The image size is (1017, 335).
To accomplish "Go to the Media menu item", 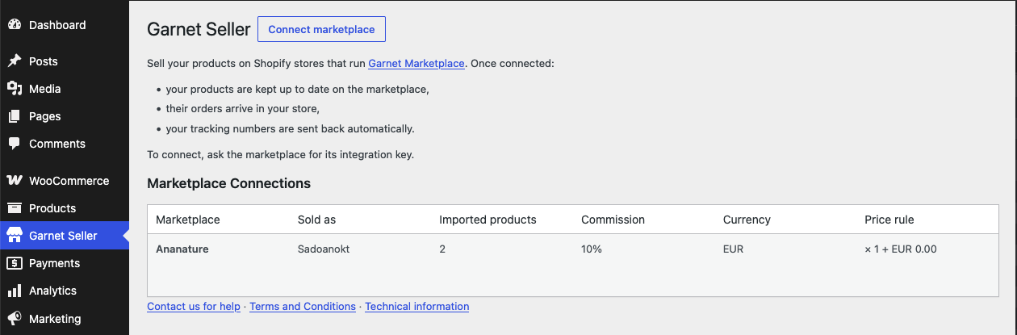I will [65, 89].
